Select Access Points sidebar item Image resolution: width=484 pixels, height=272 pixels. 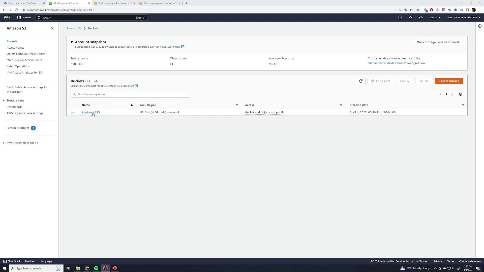tap(15, 48)
